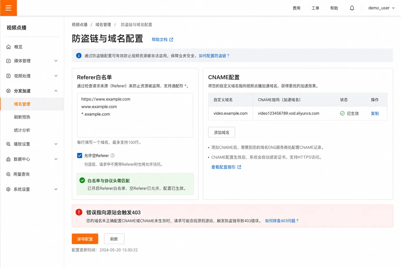
Task: Open the demo_user account dropdown
Action: [x=382, y=8]
